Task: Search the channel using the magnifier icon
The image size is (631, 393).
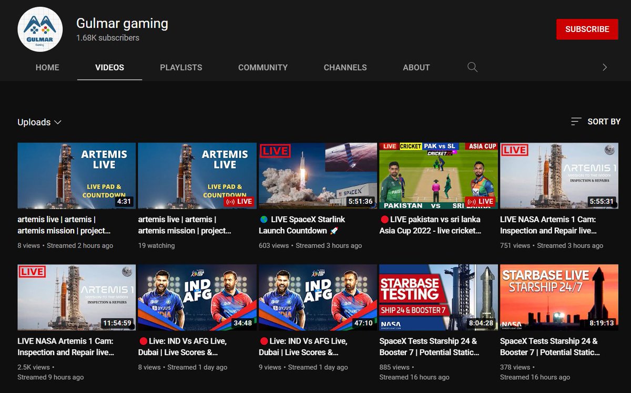Action: [x=472, y=67]
